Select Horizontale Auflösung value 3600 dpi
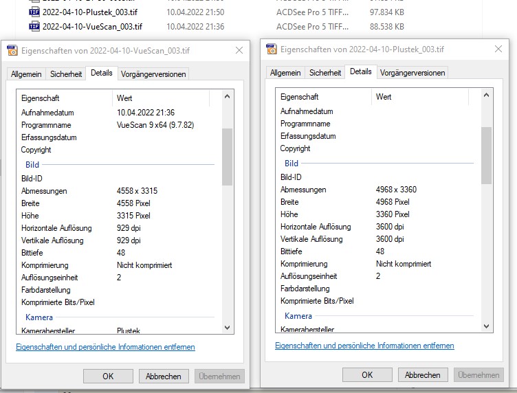This screenshot has height=393, width=517. tap(390, 227)
